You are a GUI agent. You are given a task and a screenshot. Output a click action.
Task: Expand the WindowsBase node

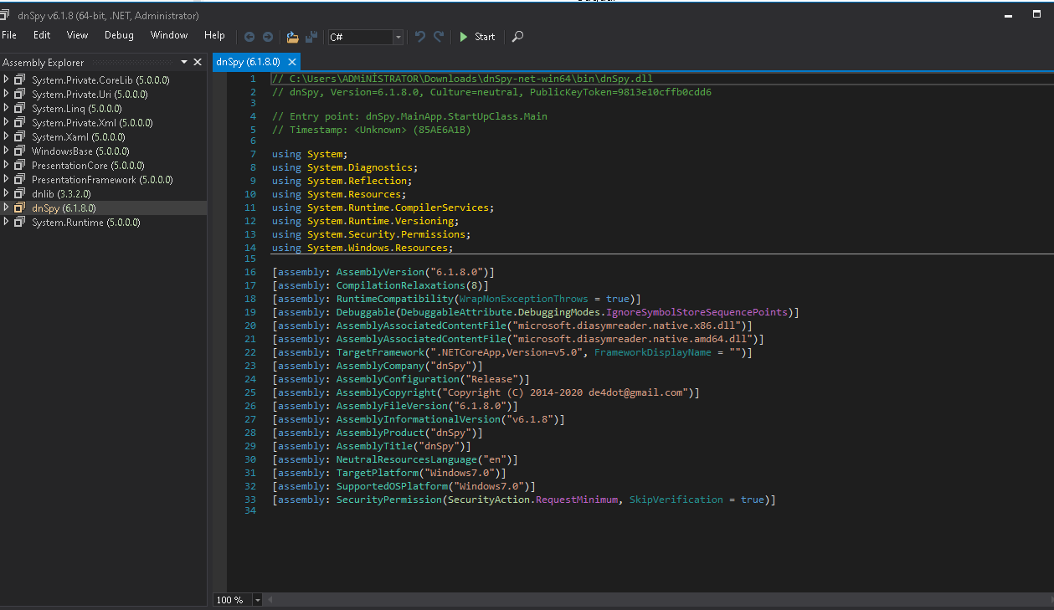(6, 151)
